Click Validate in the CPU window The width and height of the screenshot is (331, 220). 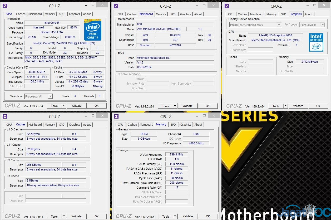pyautogui.click(x=76, y=106)
